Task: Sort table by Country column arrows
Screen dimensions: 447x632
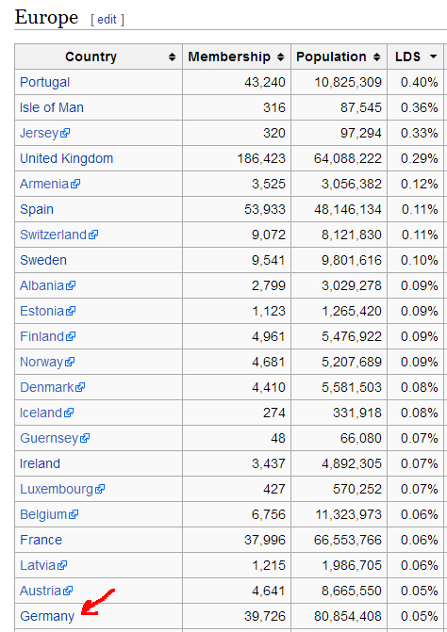Action: 173,57
